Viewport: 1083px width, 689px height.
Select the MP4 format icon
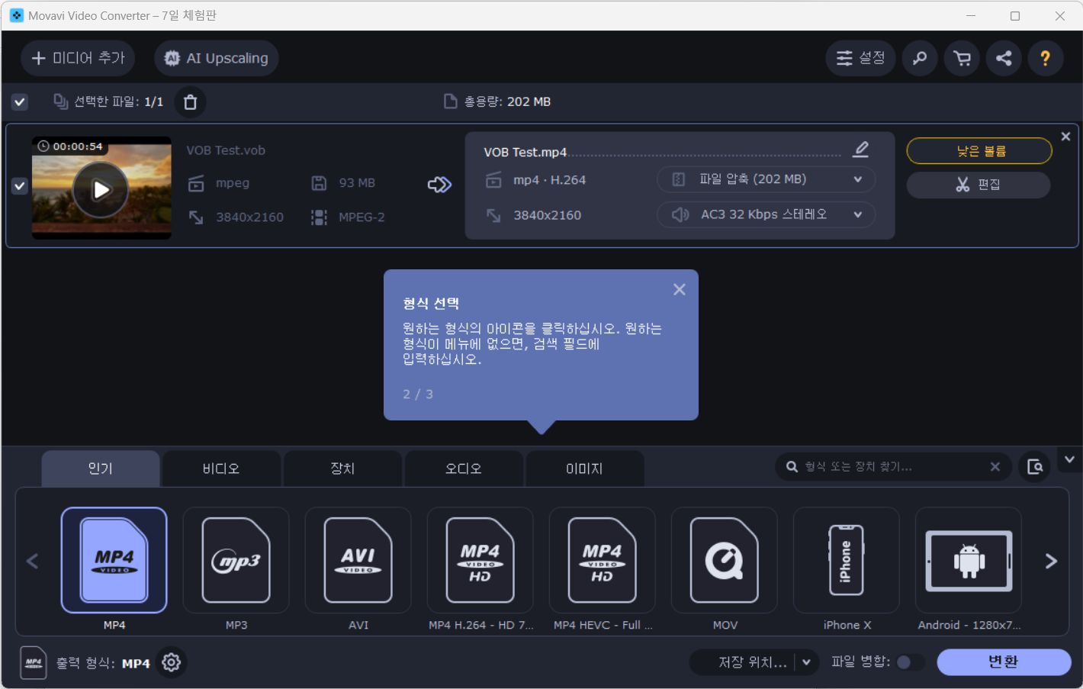tap(114, 561)
